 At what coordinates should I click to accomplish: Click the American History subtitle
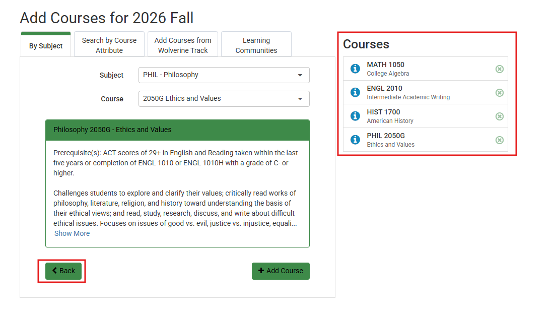(x=390, y=120)
